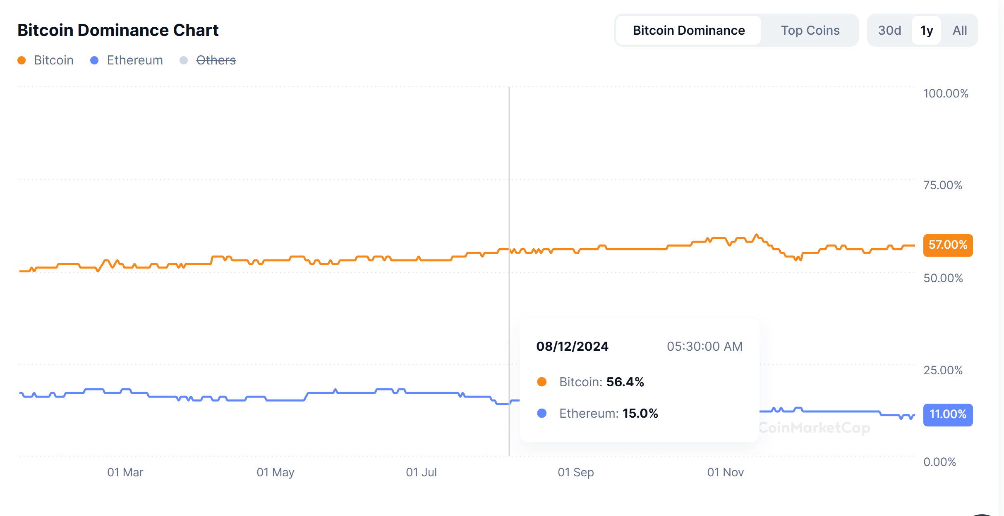Set the time range to 30d
The image size is (1004, 516).
(x=889, y=30)
